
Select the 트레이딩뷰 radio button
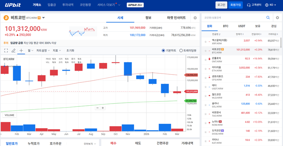[x=181, y=51]
